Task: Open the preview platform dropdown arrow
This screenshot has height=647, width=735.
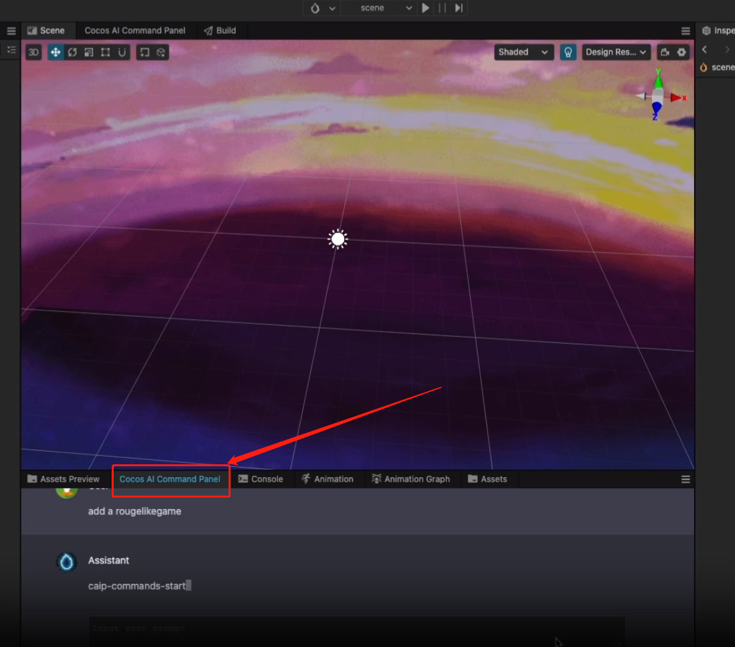Action: [332, 8]
